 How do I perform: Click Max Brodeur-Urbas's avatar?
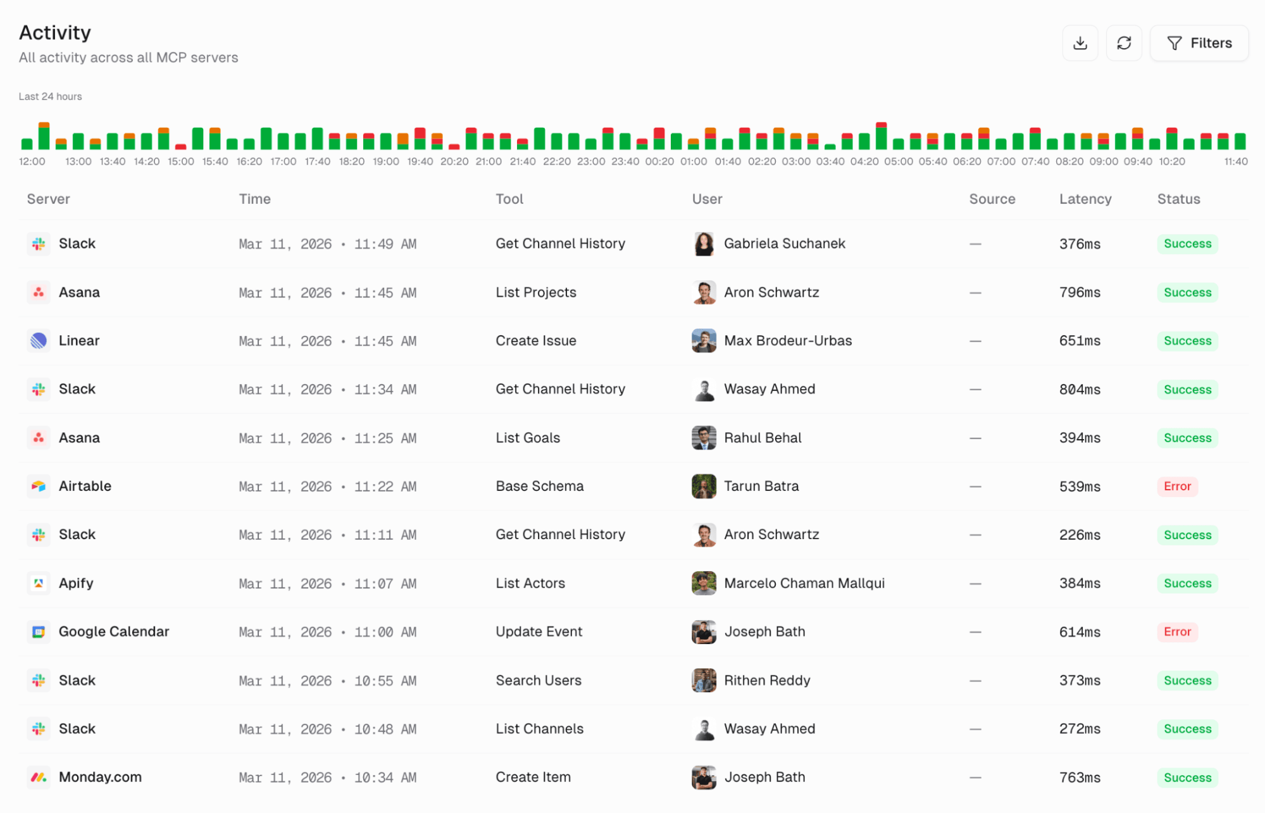pos(704,340)
